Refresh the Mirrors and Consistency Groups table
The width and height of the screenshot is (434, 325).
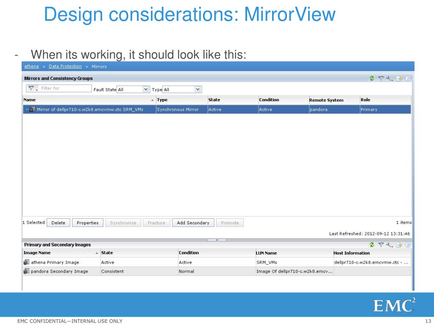[372, 78]
